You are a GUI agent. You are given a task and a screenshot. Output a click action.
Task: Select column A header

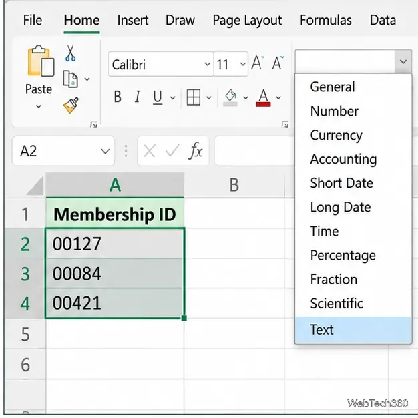pyautogui.click(x=115, y=185)
